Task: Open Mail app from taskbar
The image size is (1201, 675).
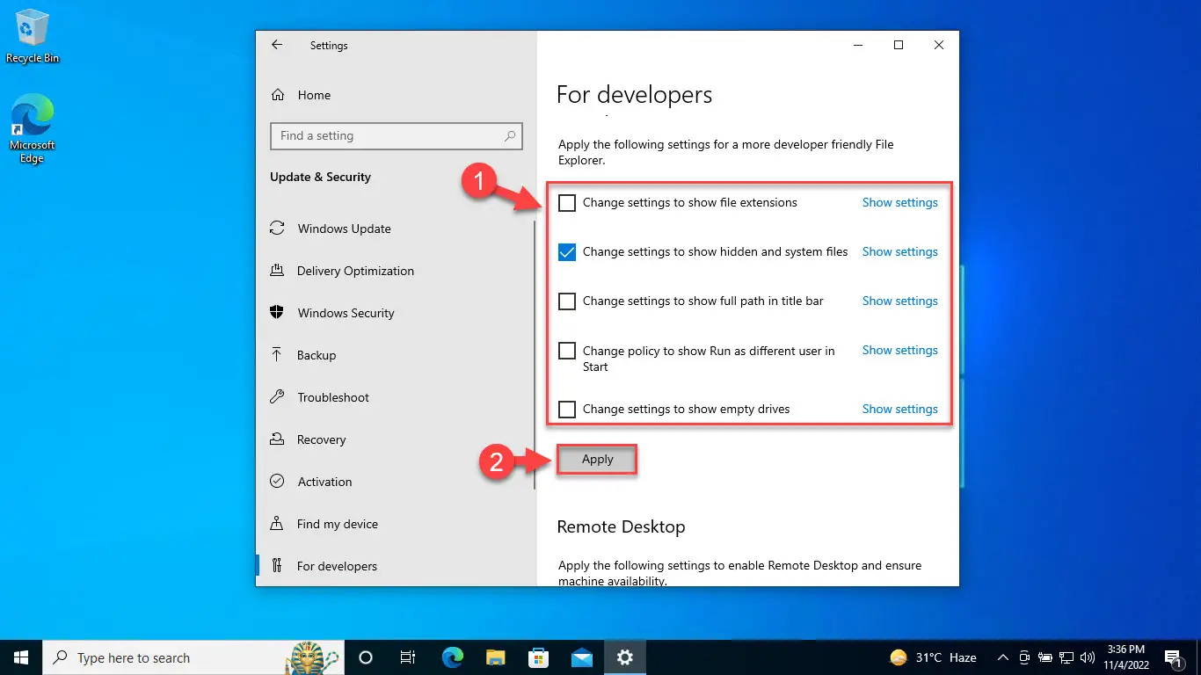Action: pos(581,657)
